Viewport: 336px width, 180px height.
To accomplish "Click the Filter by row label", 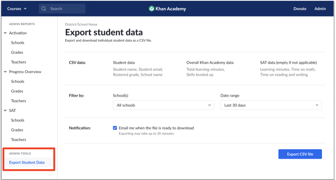I will click(x=77, y=95).
